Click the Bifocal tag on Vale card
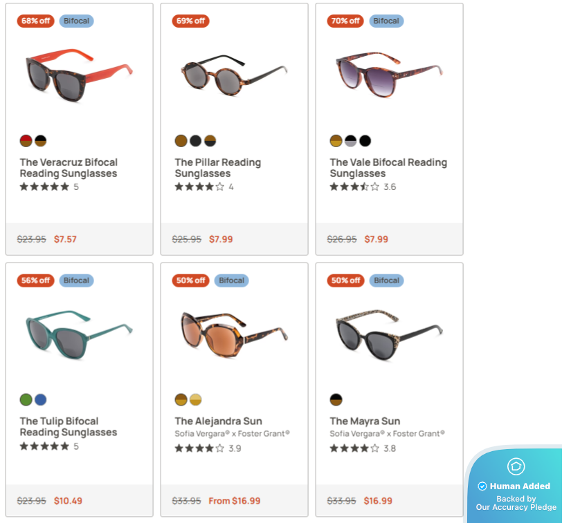 386,21
